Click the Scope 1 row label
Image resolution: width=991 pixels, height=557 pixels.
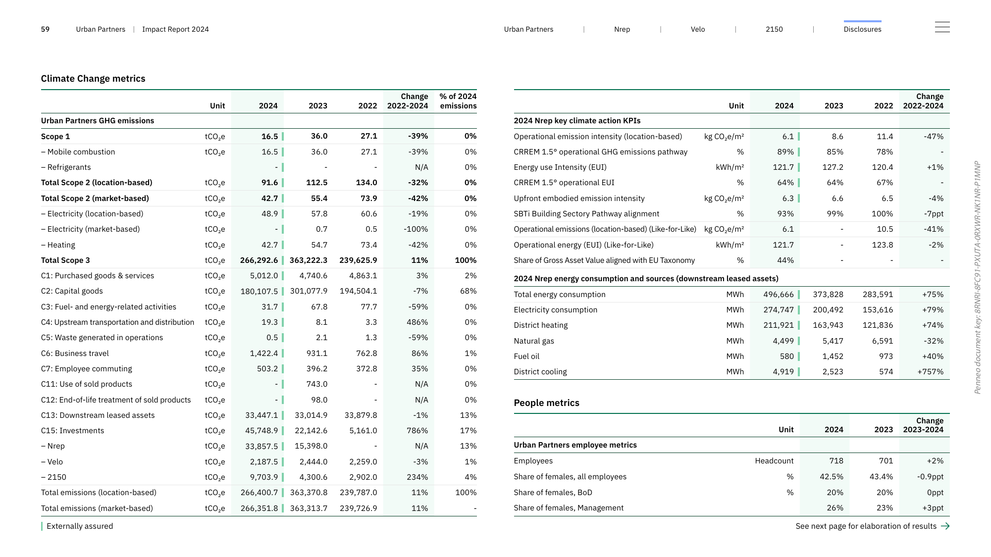click(x=55, y=136)
